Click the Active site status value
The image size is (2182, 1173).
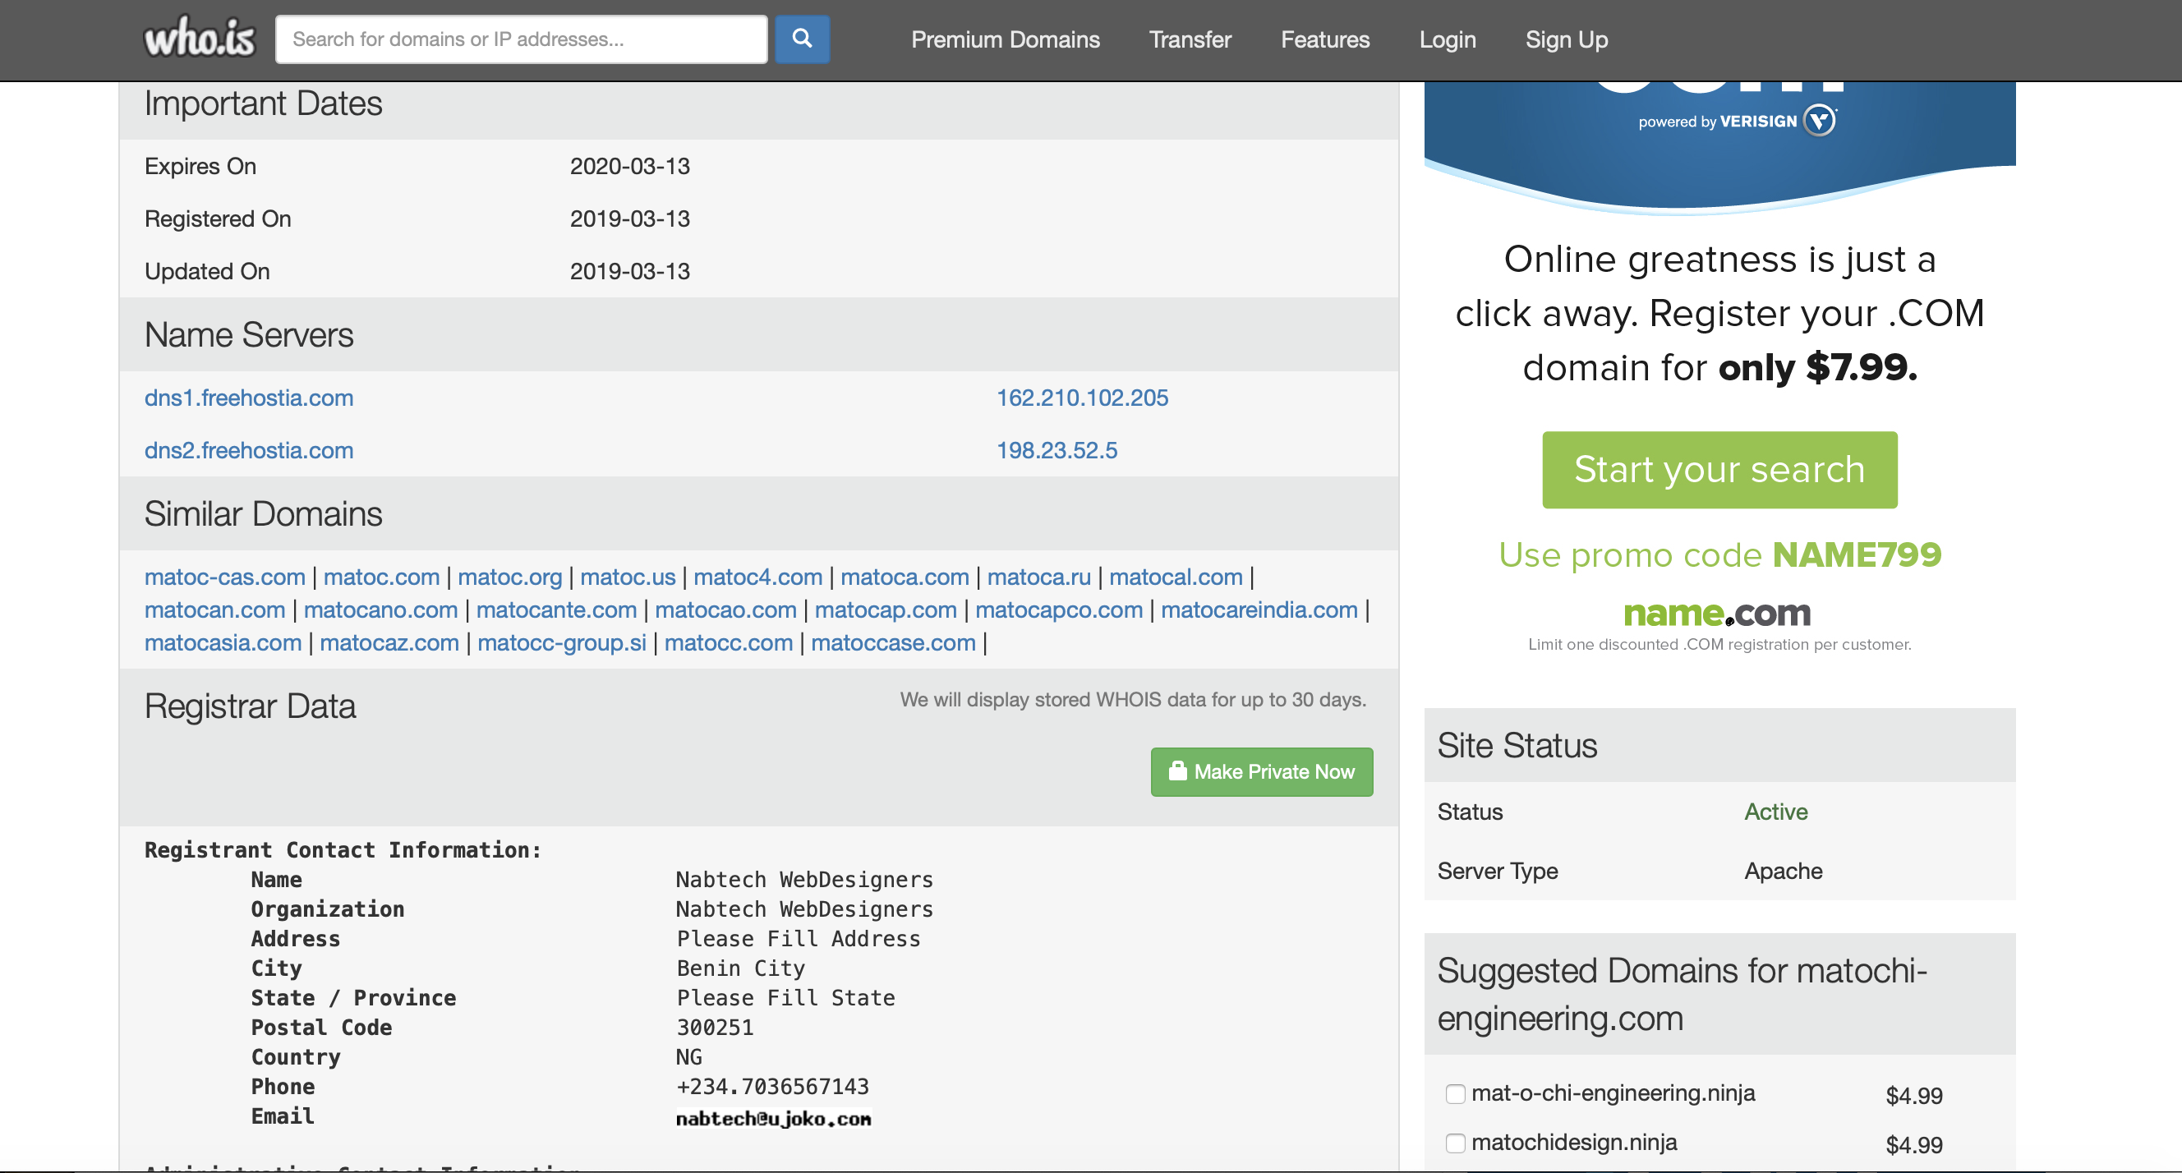point(1775,812)
